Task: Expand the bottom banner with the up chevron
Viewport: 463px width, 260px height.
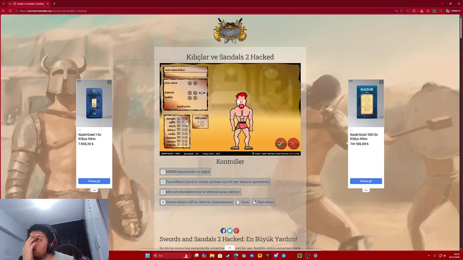Action: [x=229, y=248]
